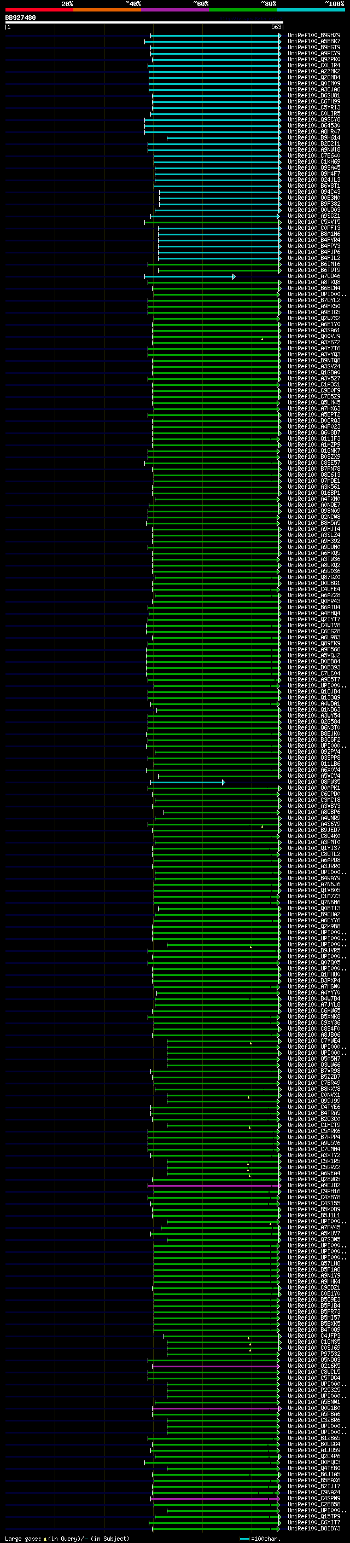Screen dimensions: 350x1543
Task: Select the UniRef100_B4FYR4 label
Action: pos(314,240)
